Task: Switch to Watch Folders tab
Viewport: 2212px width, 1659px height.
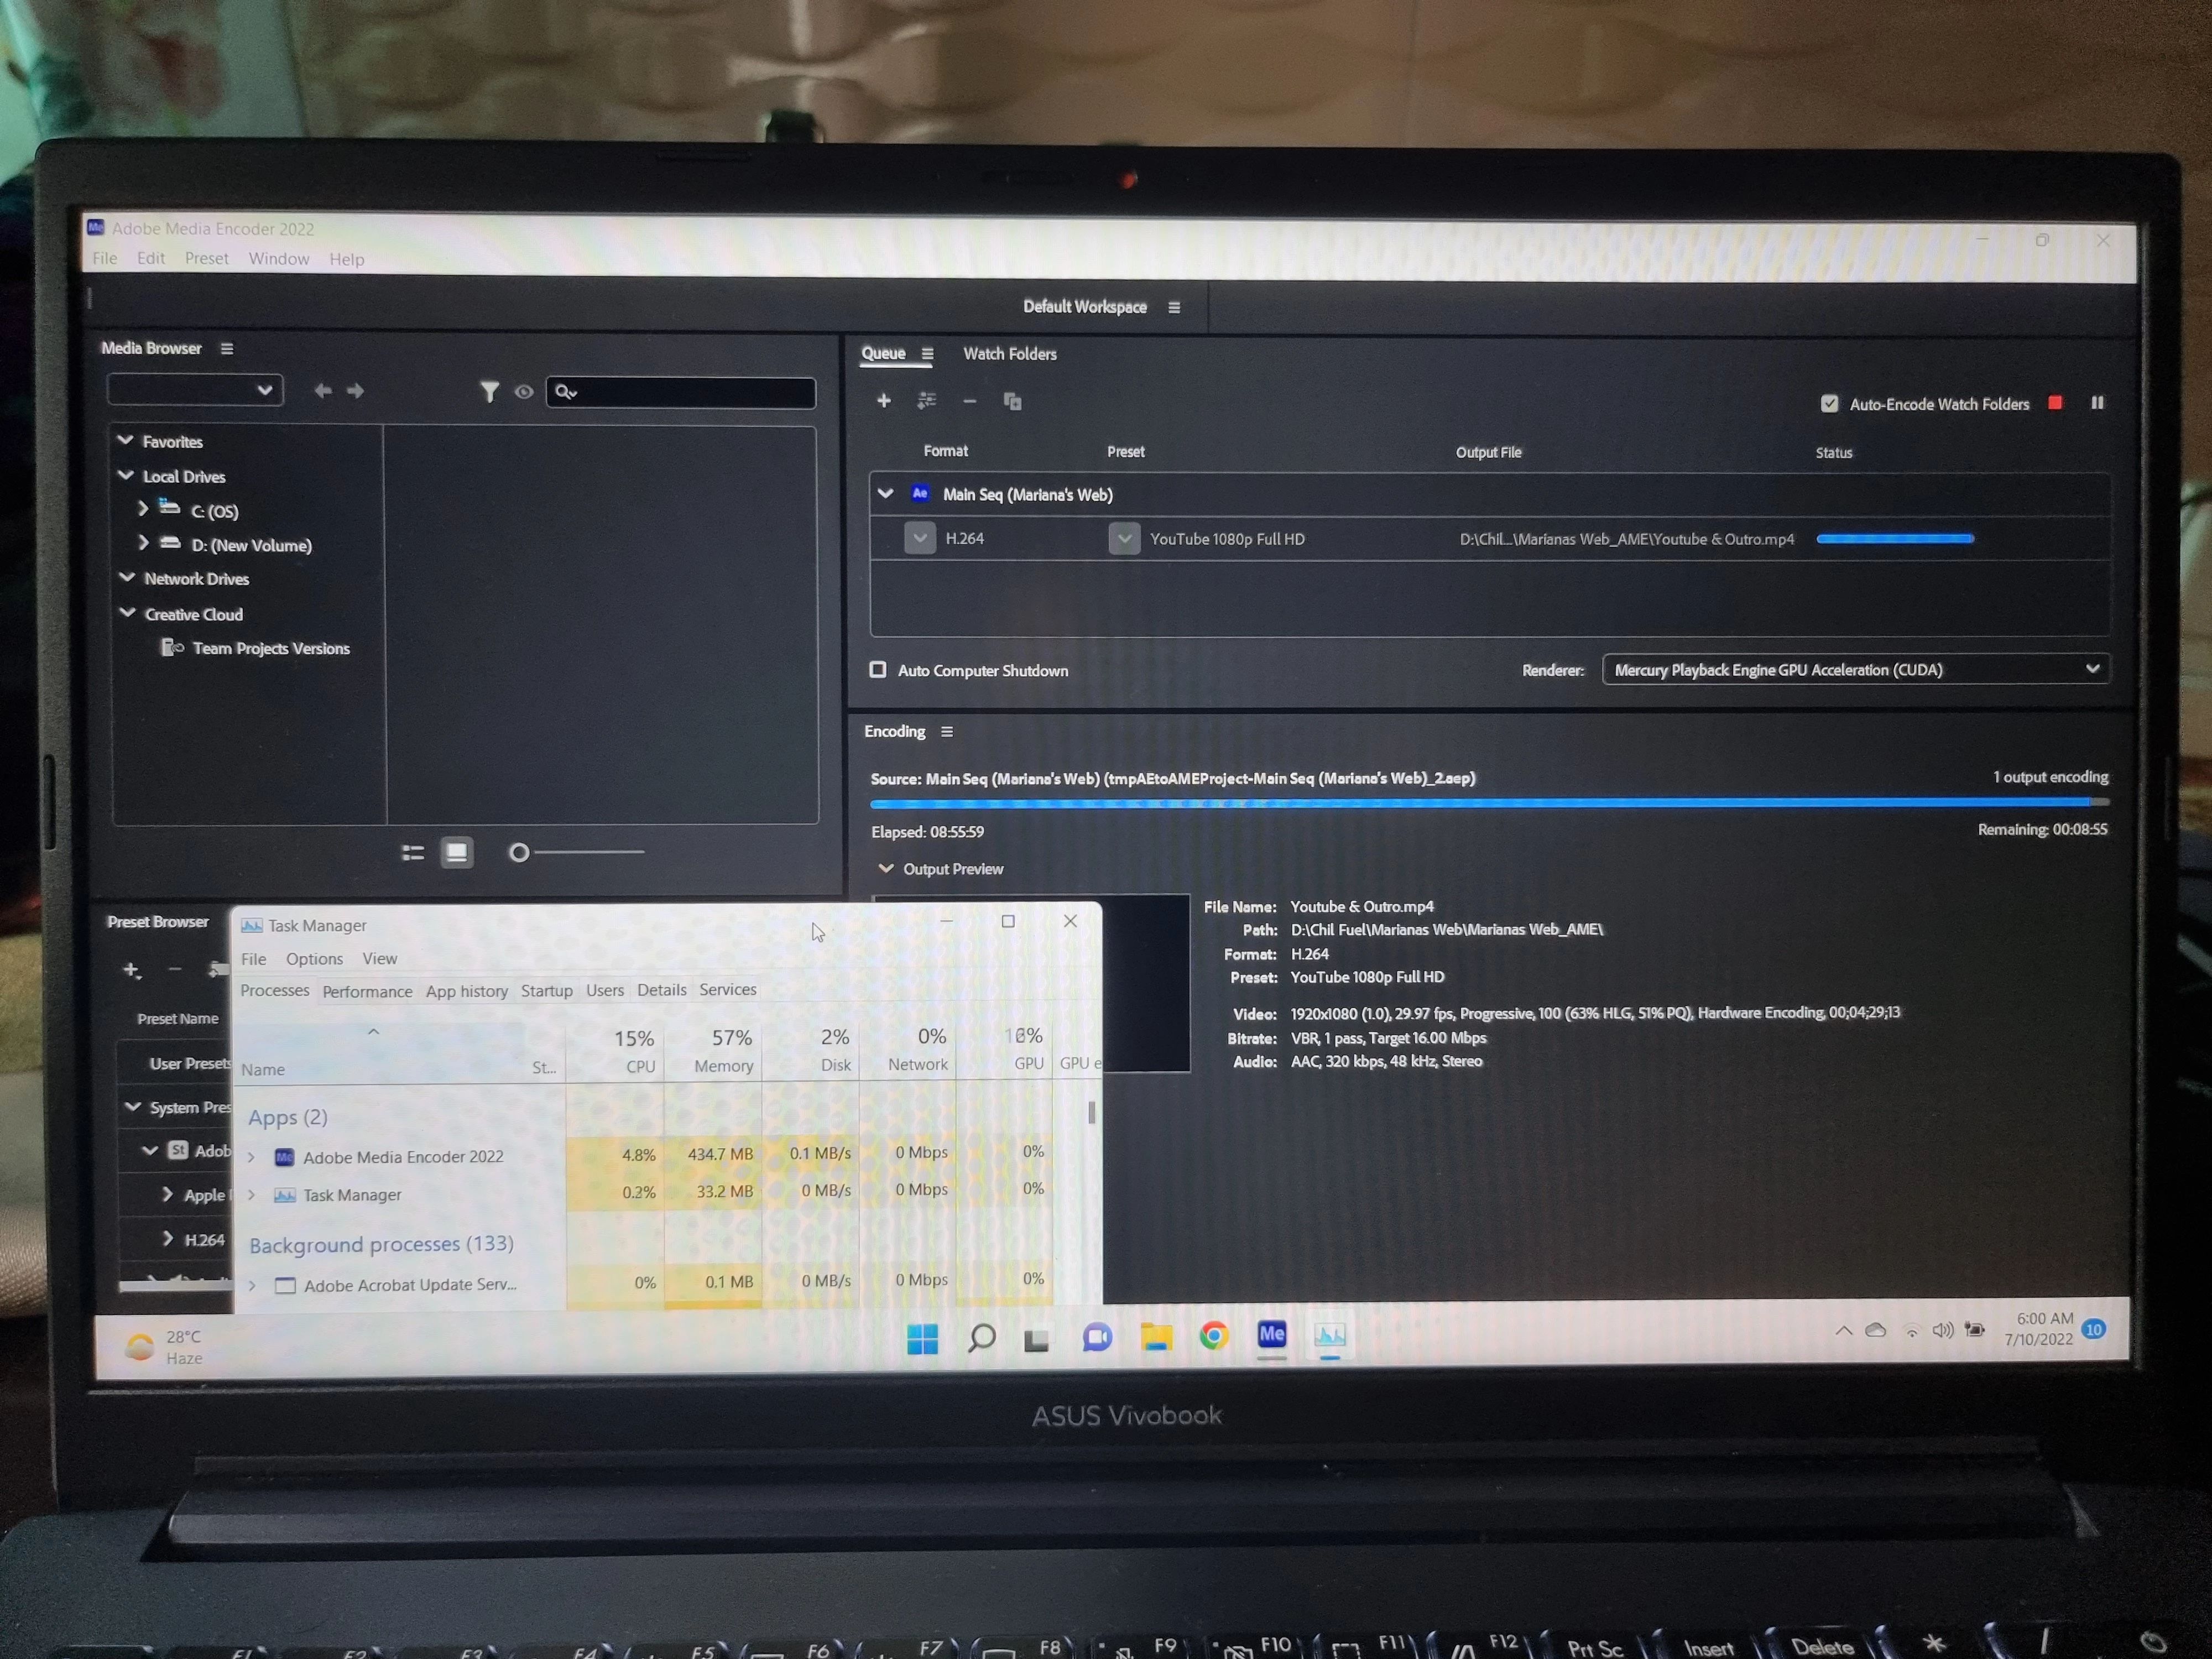Action: point(1009,354)
